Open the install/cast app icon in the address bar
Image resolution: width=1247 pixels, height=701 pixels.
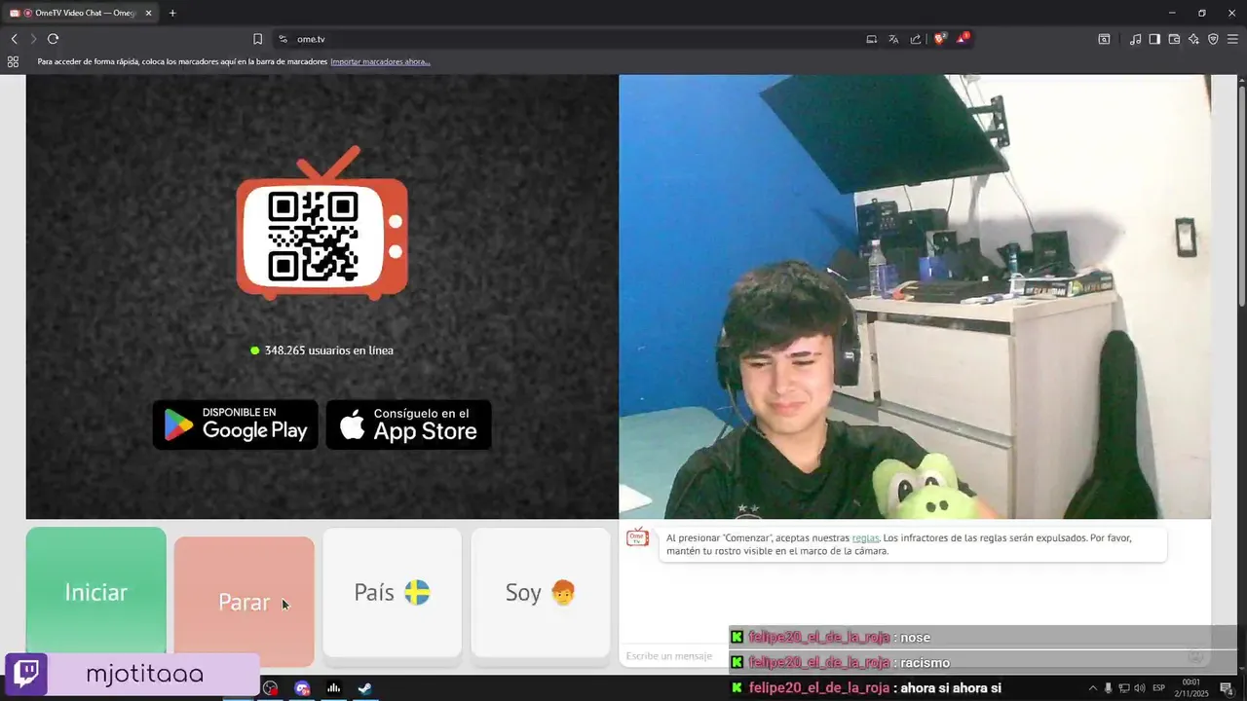pyautogui.click(x=872, y=39)
